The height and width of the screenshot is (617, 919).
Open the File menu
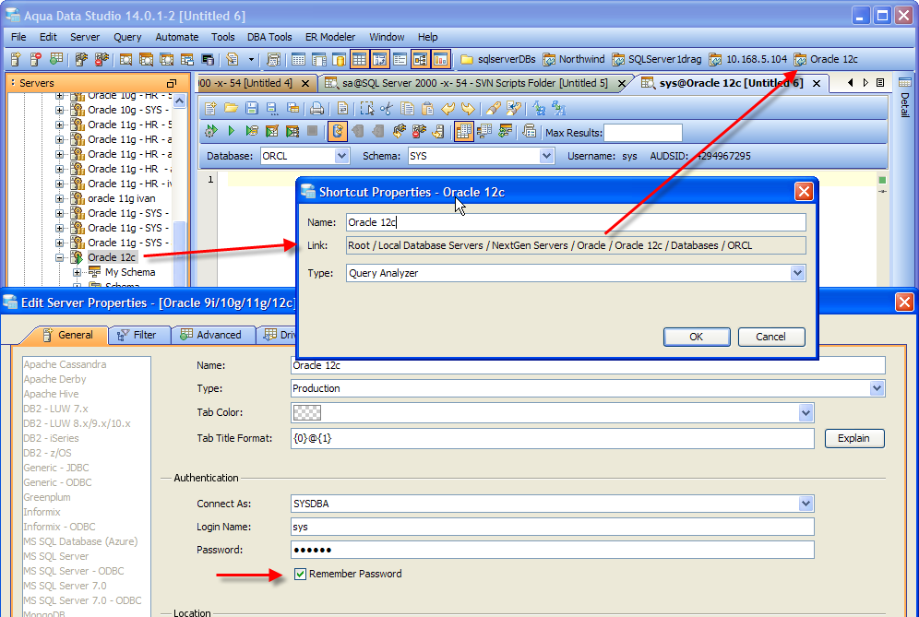(x=18, y=37)
